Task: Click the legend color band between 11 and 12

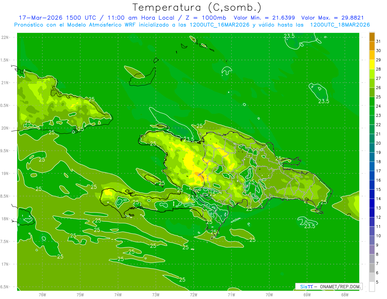Action: pos(372,222)
